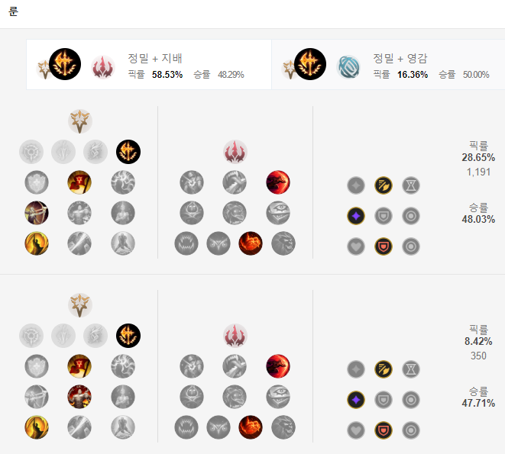Select the hourglass ability haste shard in the 8.42% build
This screenshot has height=454, width=505.
pos(411,369)
